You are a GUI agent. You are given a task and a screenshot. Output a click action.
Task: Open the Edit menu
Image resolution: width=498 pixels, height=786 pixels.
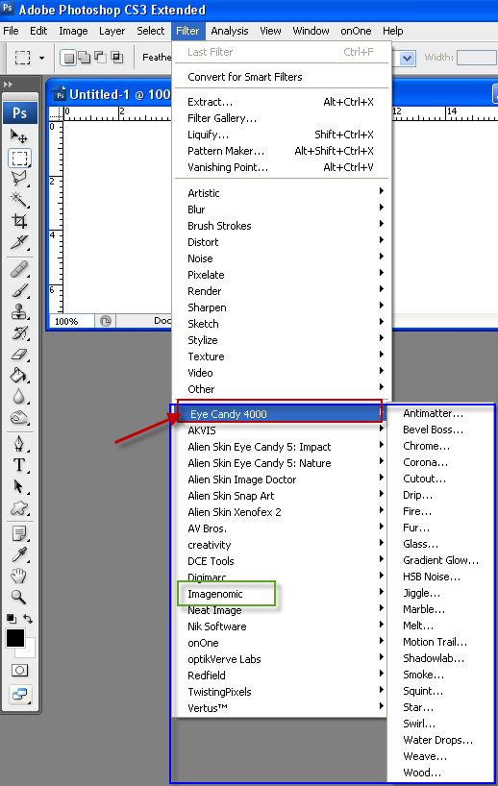[38, 31]
